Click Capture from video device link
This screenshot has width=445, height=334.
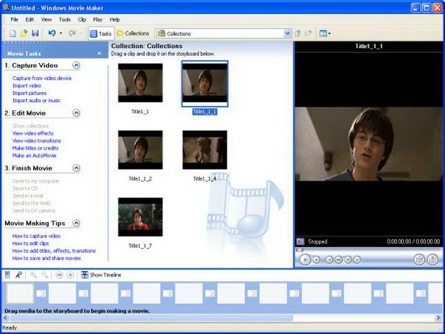(x=42, y=78)
